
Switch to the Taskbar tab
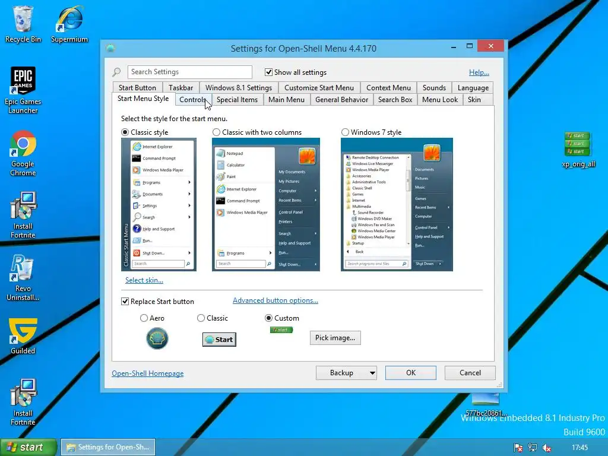pos(180,88)
